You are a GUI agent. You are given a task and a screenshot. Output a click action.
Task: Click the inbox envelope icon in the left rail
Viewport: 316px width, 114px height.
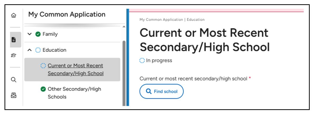(13, 96)
